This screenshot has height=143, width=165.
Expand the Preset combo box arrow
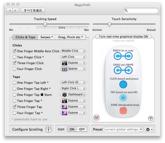141,129
